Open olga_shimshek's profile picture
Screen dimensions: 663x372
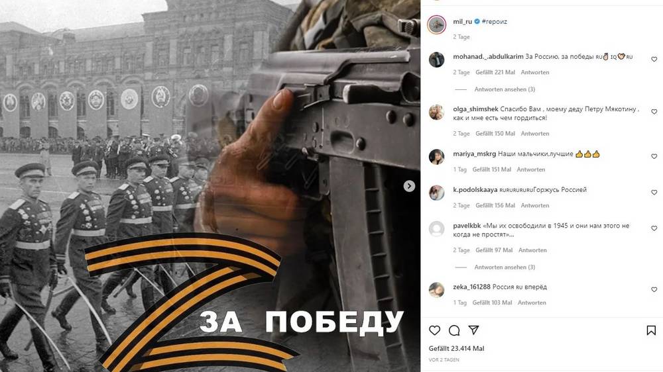click(x=436, y=113)
